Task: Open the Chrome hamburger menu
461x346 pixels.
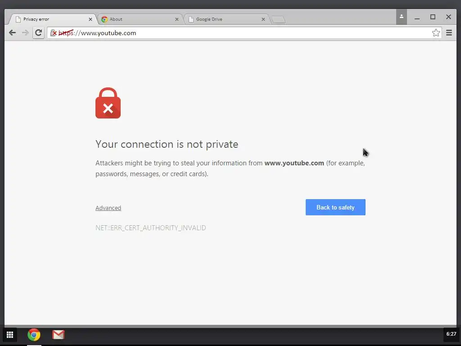Action: pos(449,32)
